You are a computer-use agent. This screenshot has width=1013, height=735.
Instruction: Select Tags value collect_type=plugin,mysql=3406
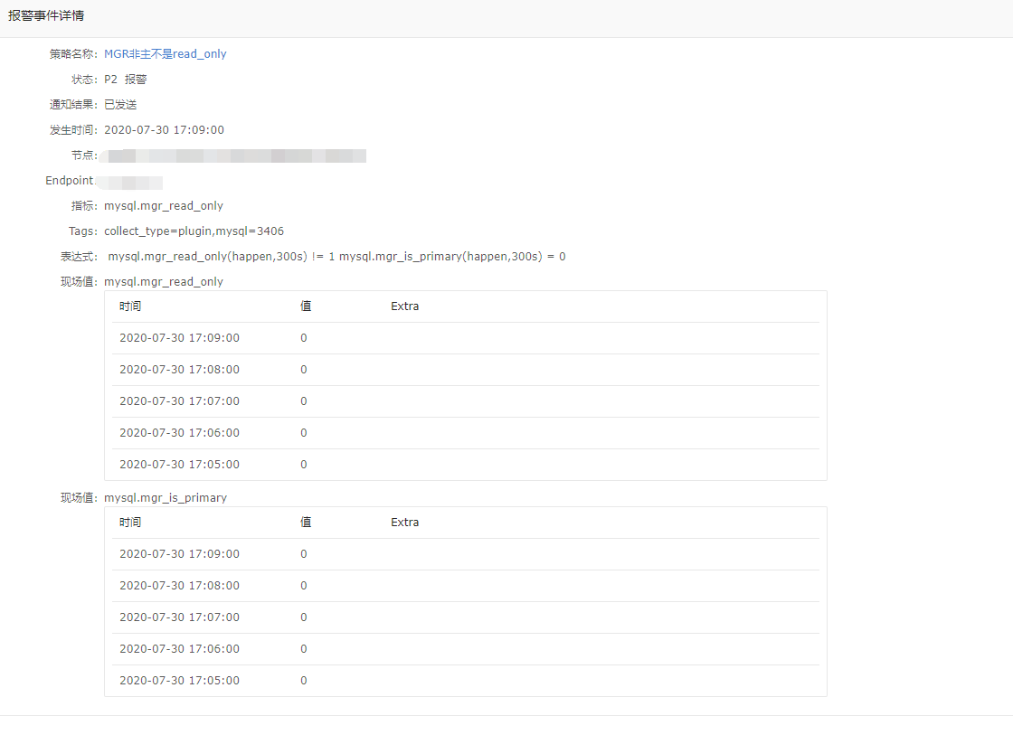[194, 231]
